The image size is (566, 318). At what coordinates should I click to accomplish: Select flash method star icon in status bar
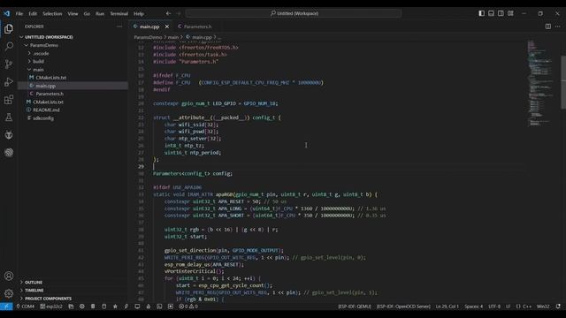115,307
